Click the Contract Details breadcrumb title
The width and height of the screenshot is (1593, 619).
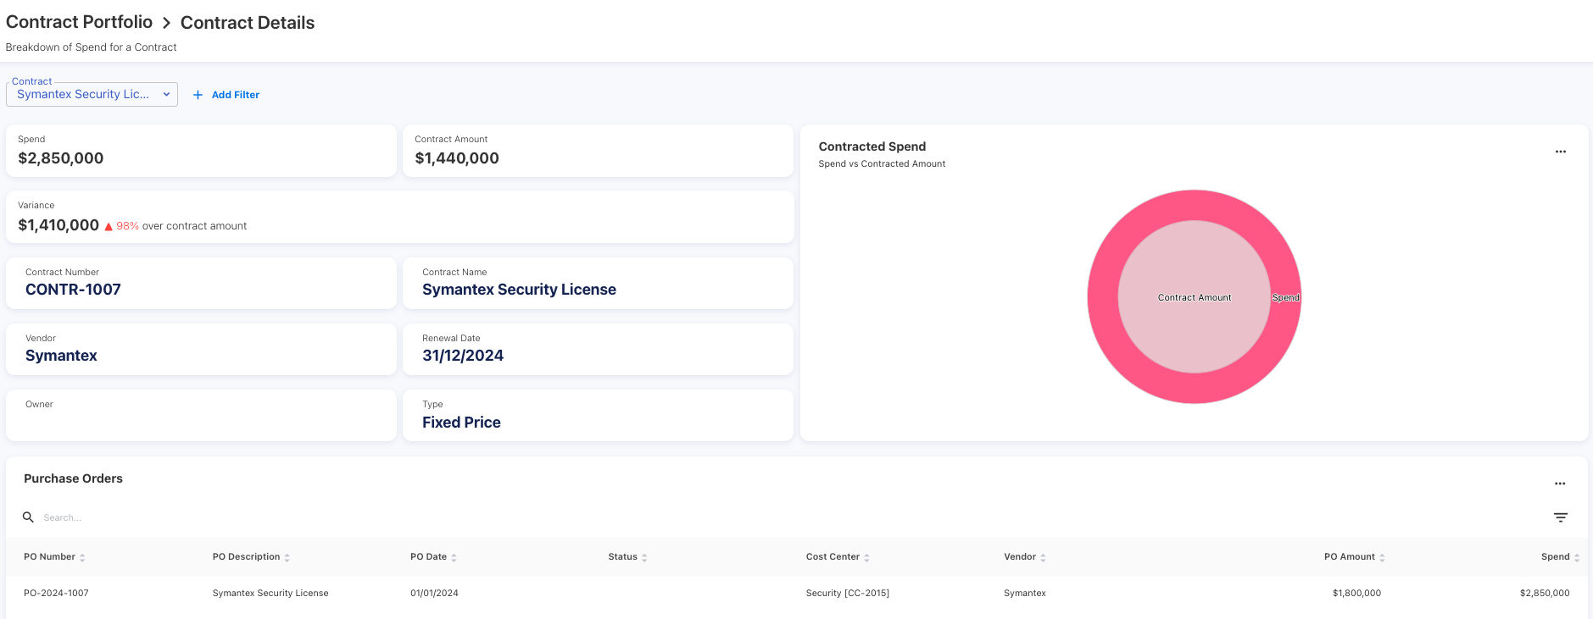248,23
